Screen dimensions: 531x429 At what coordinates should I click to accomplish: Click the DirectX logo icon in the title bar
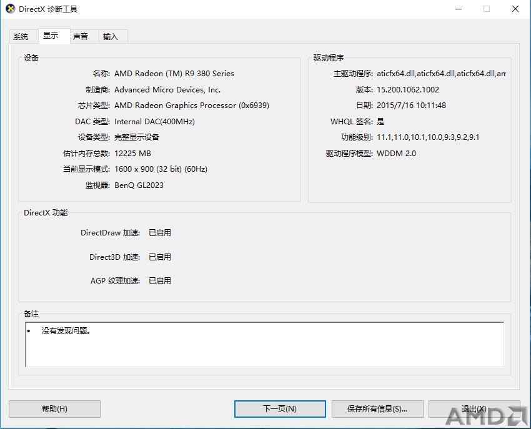(11, 9)
